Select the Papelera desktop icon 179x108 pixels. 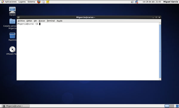[x=12, y=37]
